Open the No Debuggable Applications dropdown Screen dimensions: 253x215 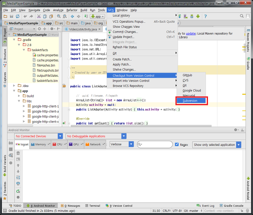coord(124,136)
